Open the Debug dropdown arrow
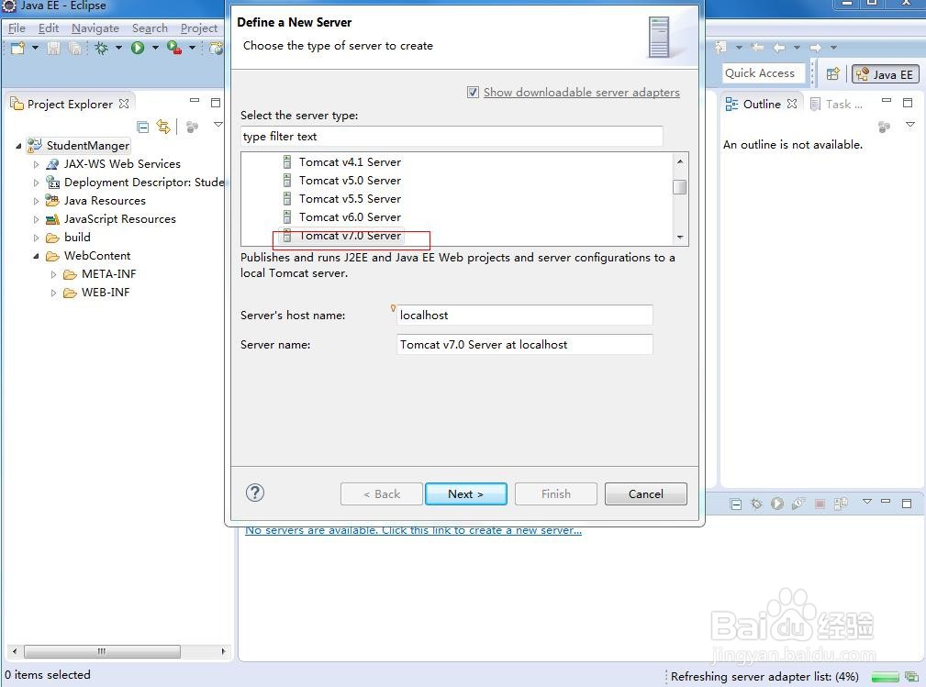926x687 pixels. (x=118, y=47)
